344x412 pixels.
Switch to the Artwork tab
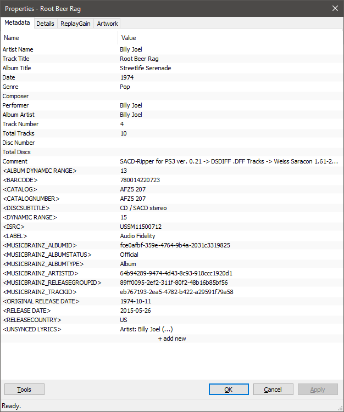[x=107, y=24]
